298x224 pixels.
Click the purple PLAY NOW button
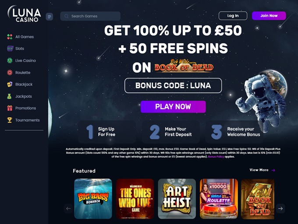tap(173, 107)
